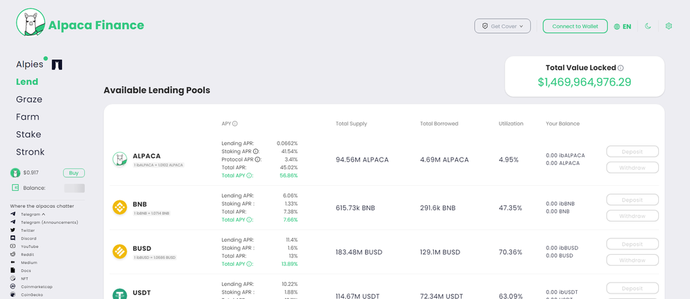
Task: Click the USDT token icon in the pool list
Action: pos(119,293)
